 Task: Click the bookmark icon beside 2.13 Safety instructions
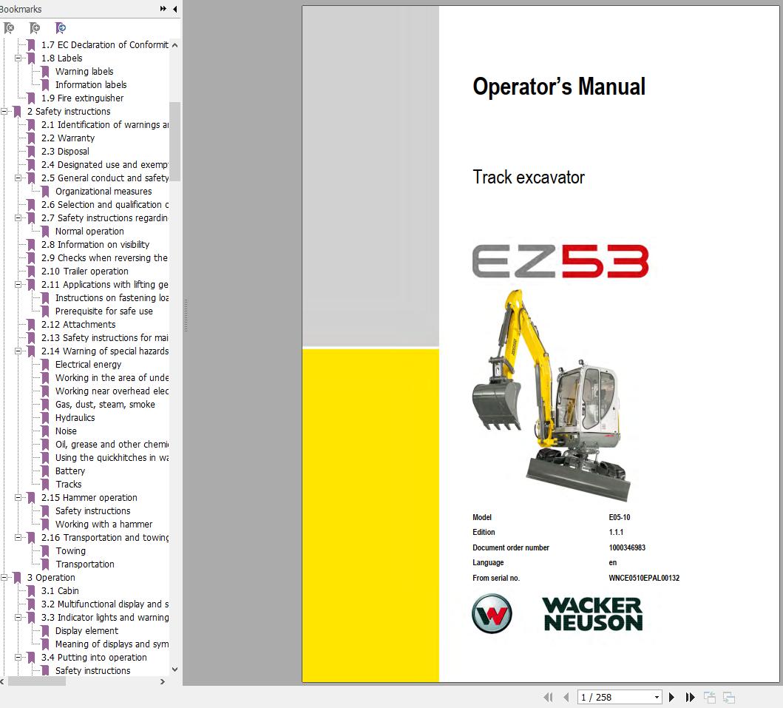(32, 338)
